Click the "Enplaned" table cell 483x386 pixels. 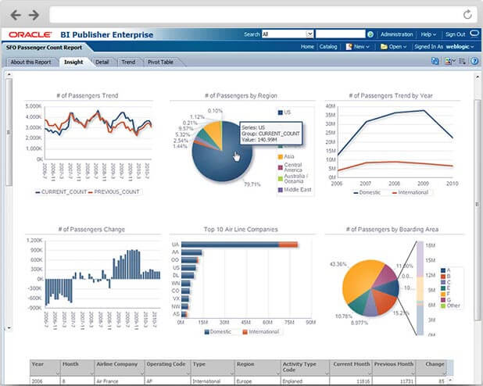pos(292,381)
